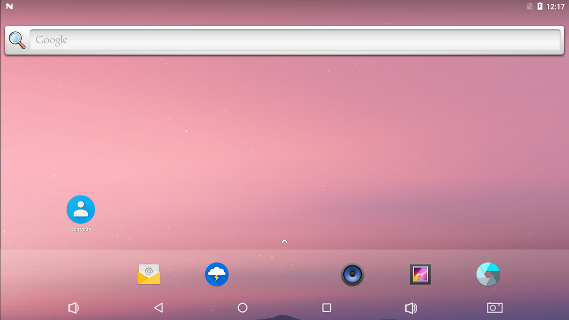The image size is (569, 320).
Task: Tap the no-SIM status icon
Action: (x=529, y=6)
